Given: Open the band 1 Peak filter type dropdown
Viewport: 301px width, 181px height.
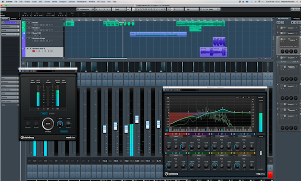Looking at the screenshot, I should (176, 140).
